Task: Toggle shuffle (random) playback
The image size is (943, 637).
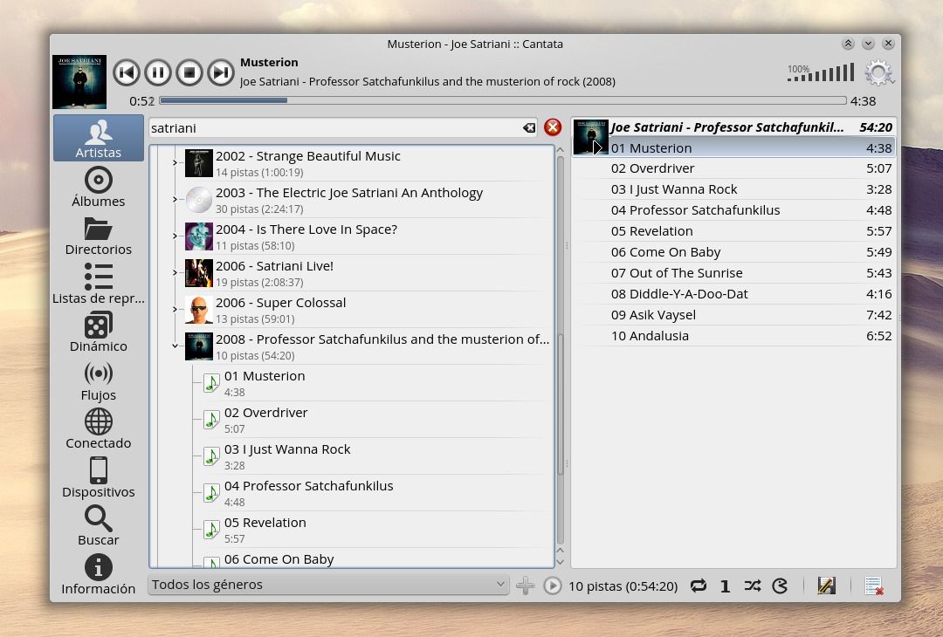Action: pos(752,586)
